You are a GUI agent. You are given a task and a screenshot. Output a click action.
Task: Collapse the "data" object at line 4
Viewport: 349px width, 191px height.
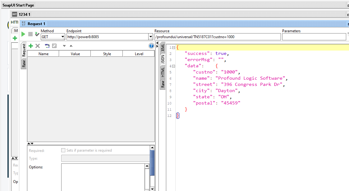(174, 66)
